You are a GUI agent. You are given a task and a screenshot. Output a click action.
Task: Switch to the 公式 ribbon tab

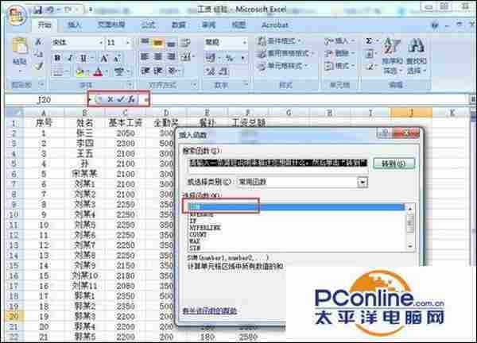pos(148,25)
